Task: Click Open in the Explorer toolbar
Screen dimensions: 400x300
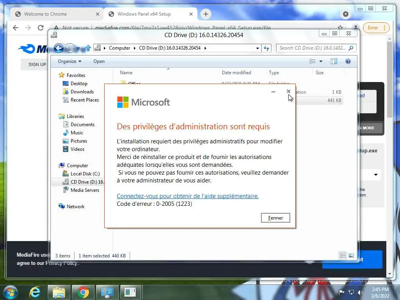Action: [99, 61]
